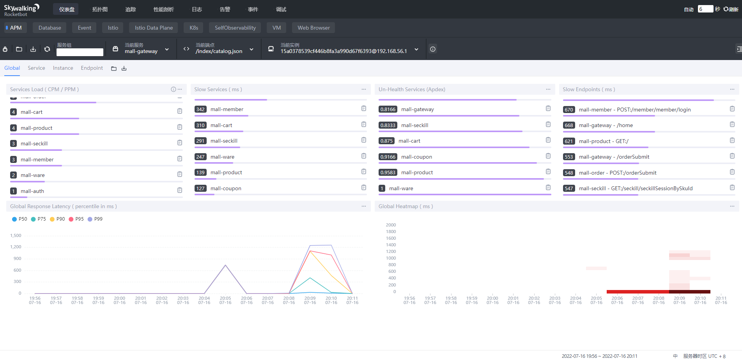This screenshot has height=359, width=742.
Task: Open more options for Slow Endpoints panel
Action: 732,89
